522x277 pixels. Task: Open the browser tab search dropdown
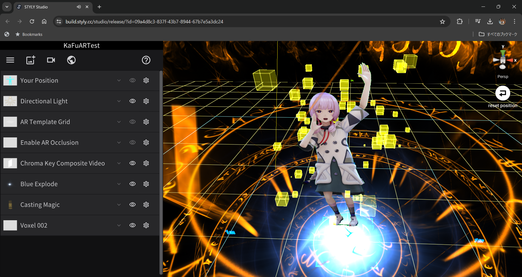click(x=7, y=7)
